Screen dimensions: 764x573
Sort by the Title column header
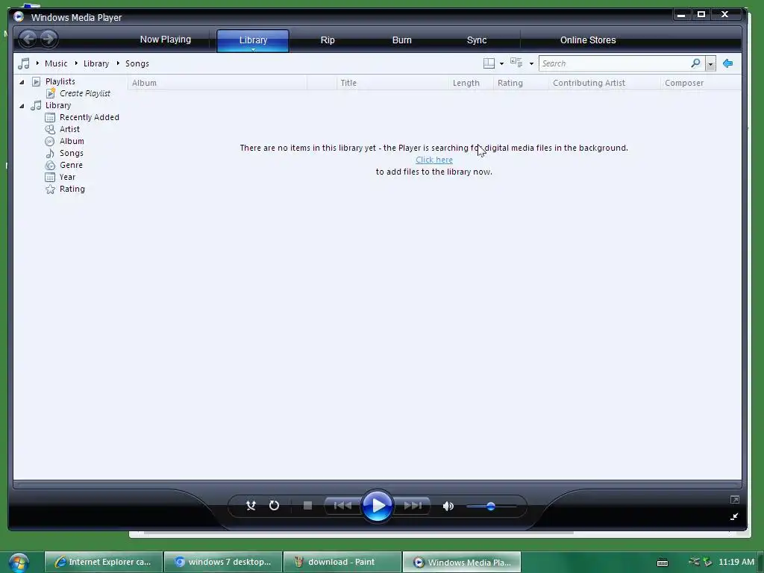tap(392, 83)
